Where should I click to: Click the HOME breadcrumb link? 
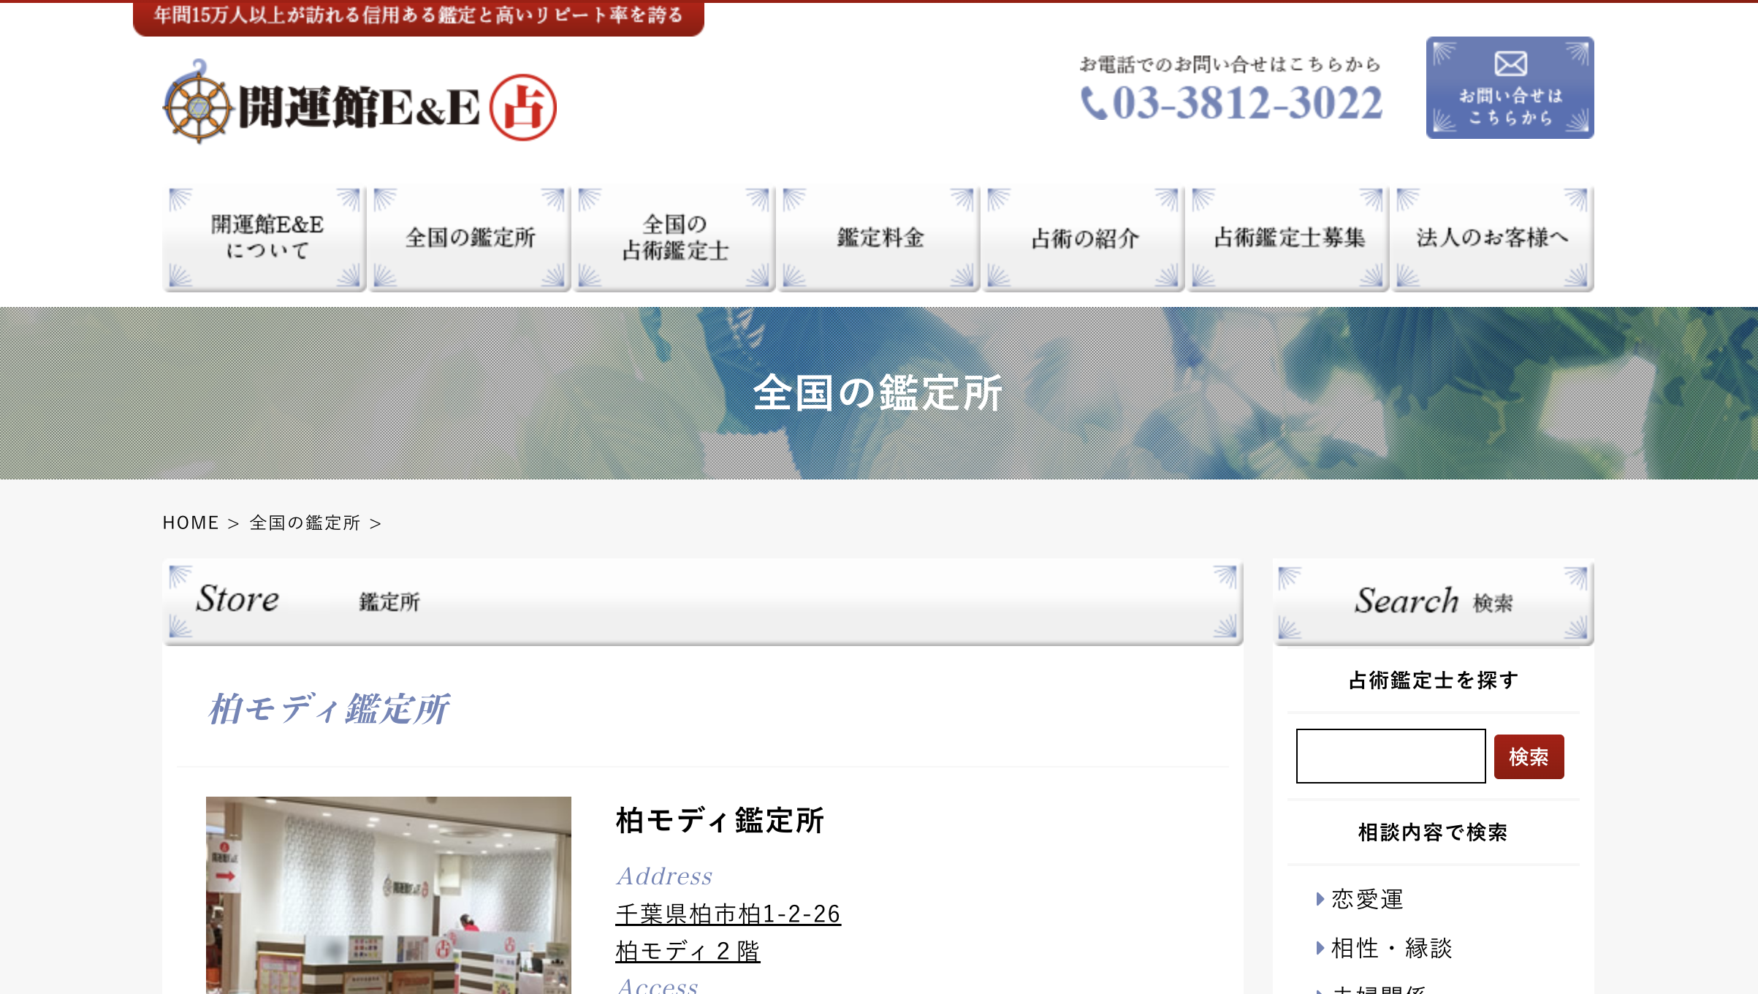click(191, 523)
